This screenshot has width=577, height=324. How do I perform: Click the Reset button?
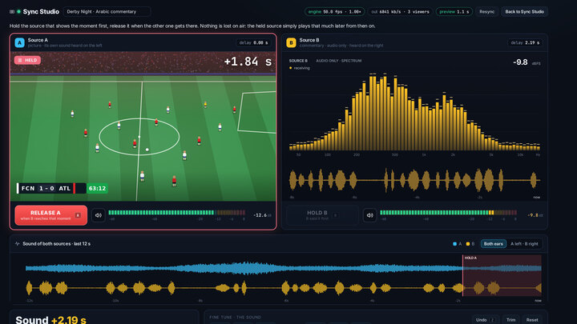pyautogui.click(x=532, y=320)
